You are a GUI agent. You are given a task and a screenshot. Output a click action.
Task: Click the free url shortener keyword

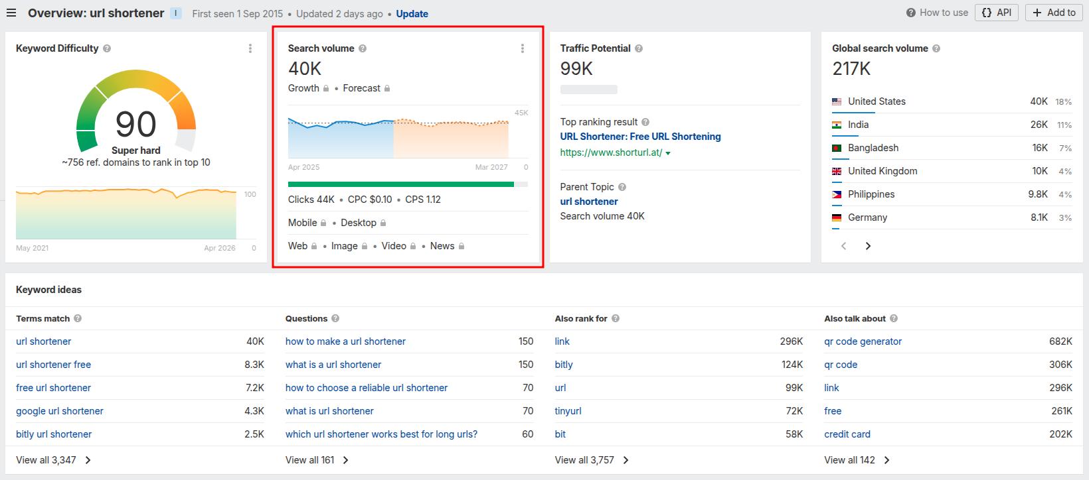pos(53,388)
